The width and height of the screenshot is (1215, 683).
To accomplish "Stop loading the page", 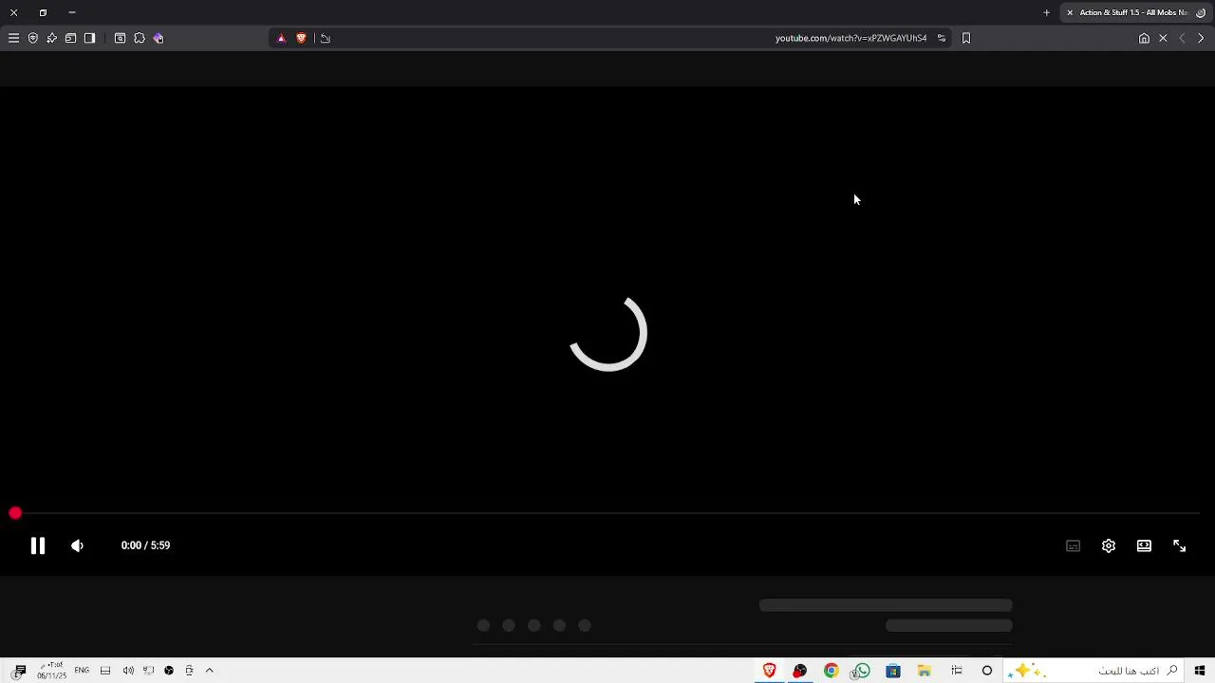I will [x=1163, y=38].
